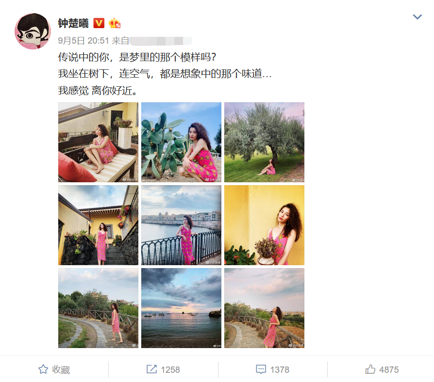Viewport: 434px width, 382px height.
Task: Click the 1378 comments count
Action: point(280,369)
